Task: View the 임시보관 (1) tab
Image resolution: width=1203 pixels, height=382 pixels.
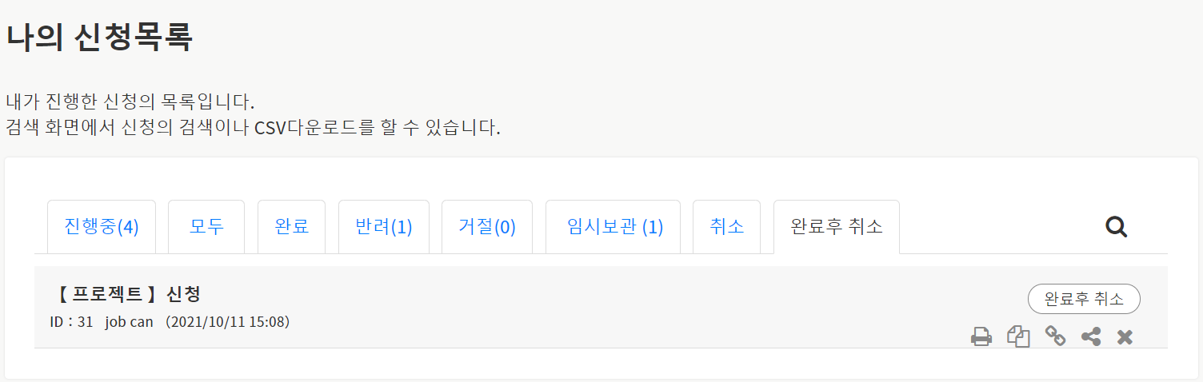Action: [613, 227]
